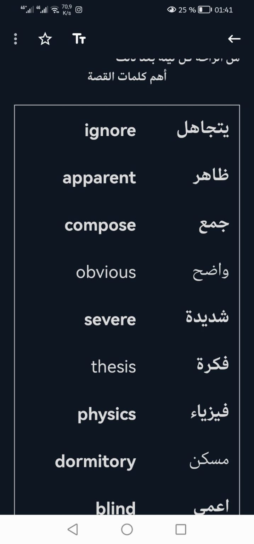Select the word 'physics'

click(x=106, y=414)
